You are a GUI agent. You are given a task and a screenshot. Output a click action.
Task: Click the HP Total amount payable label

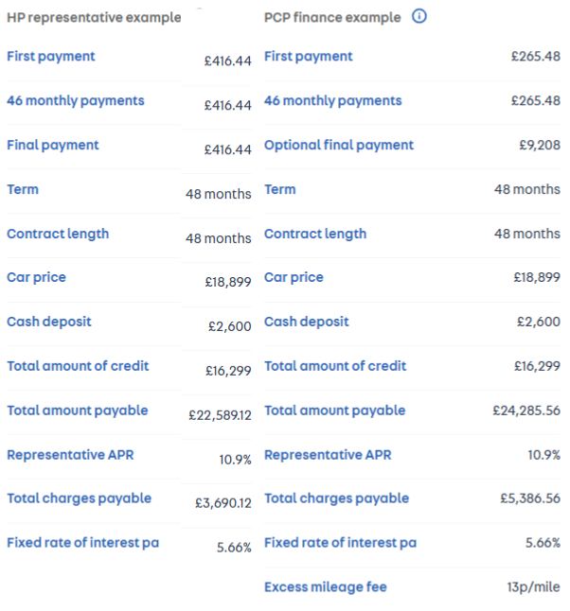point(78,410)
